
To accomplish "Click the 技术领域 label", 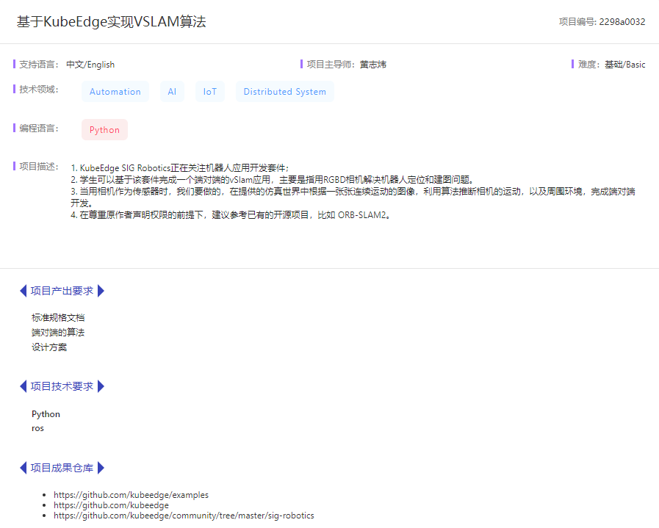I will tap(39, 89).
